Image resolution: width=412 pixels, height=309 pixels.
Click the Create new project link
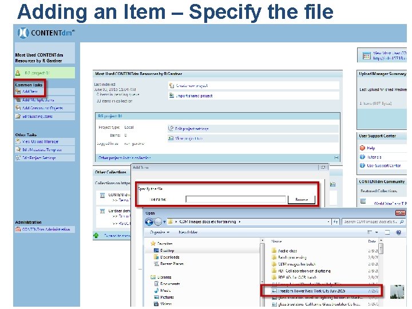(x=192, y=85)
